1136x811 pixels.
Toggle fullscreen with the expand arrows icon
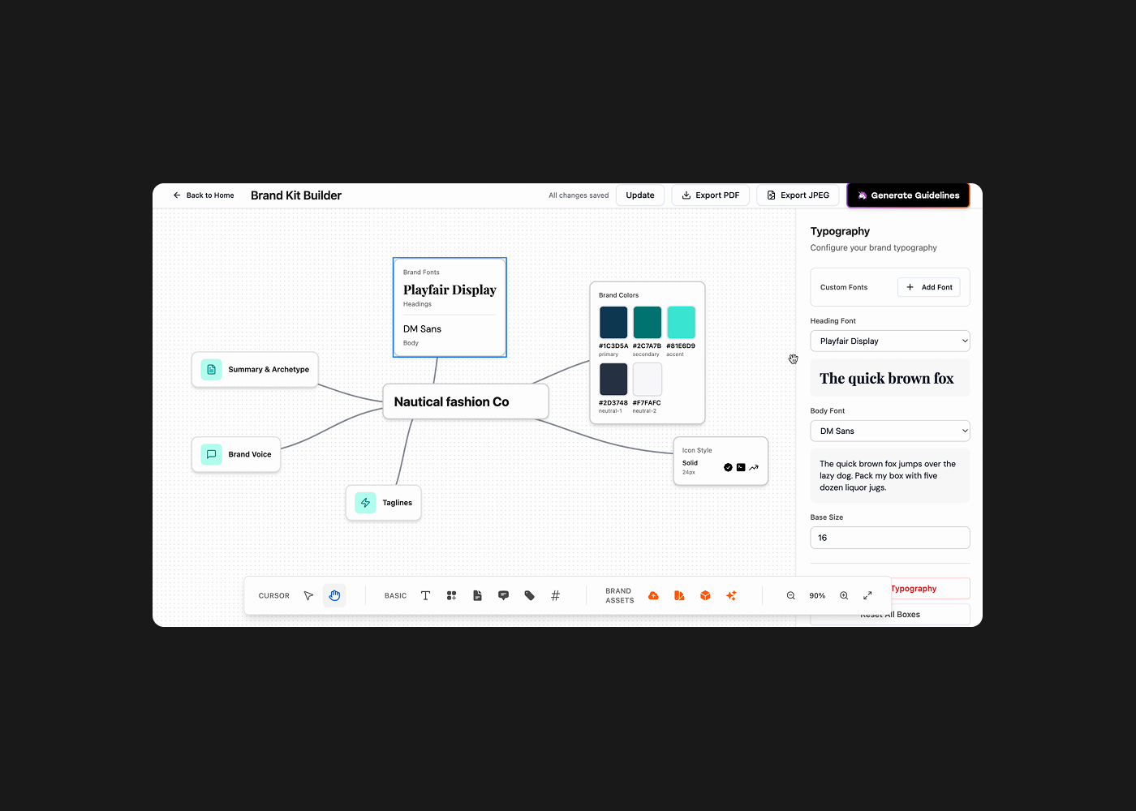click(x=867, y=594)
